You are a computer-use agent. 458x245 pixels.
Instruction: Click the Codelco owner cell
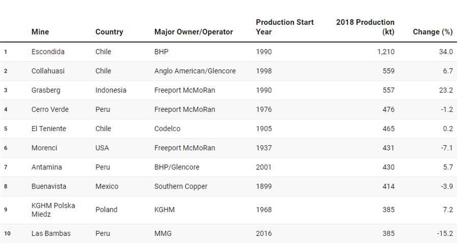(167, 129)
